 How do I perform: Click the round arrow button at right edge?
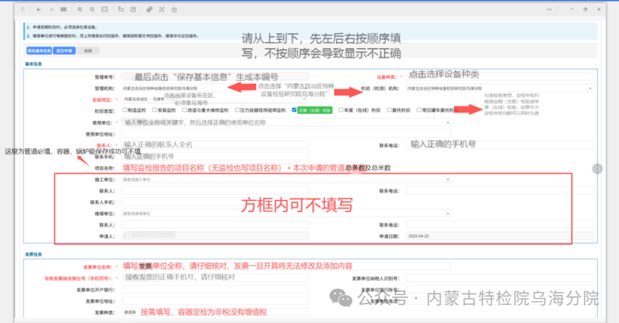[x=597, y=169]
